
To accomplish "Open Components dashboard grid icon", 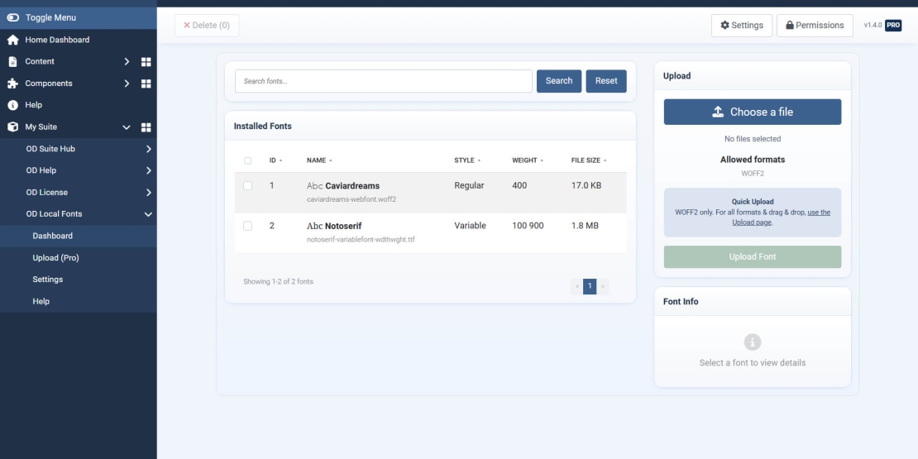I will (x=146, y=84).
